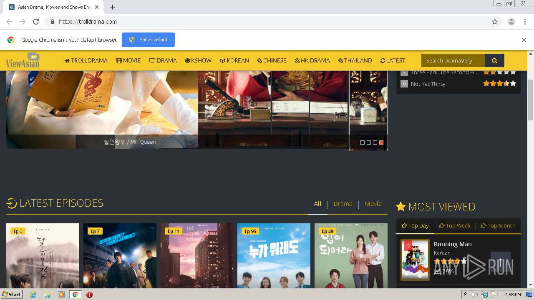Open Chrome three-dot menu

point(525,22)
